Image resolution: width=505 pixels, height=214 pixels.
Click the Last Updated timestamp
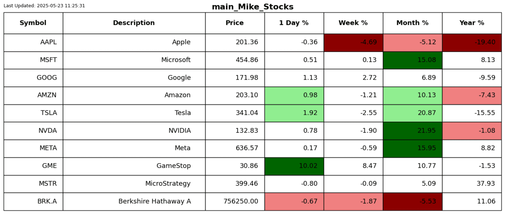point(44,6)
